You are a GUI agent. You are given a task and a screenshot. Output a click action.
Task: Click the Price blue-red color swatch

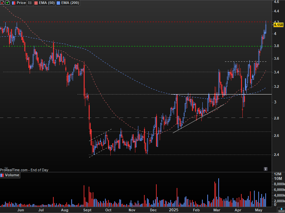[x=14, y=3]
